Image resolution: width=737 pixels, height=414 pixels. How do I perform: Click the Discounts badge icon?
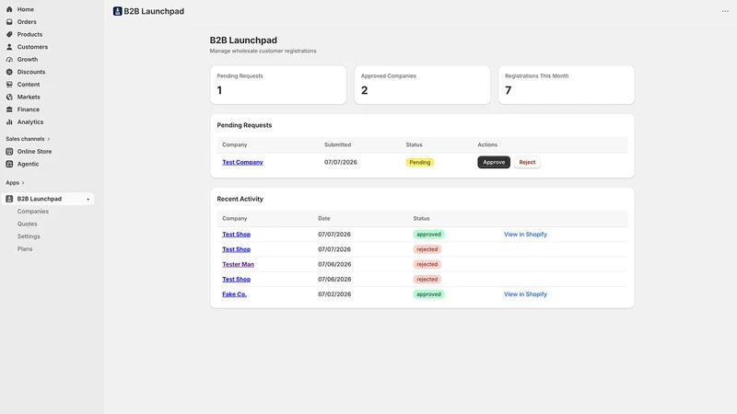coord(9,72)
